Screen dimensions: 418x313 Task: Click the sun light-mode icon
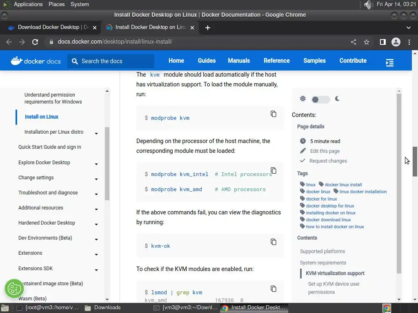303,99
